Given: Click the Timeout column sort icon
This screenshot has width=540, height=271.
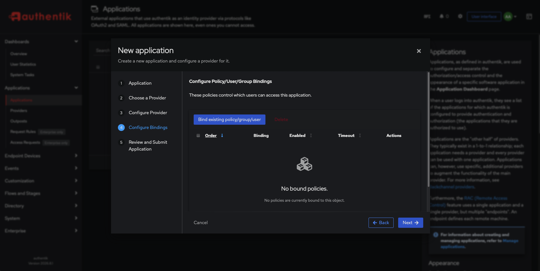Looking at the screenshot, I should pyautogui.click(x=360, y=135).
